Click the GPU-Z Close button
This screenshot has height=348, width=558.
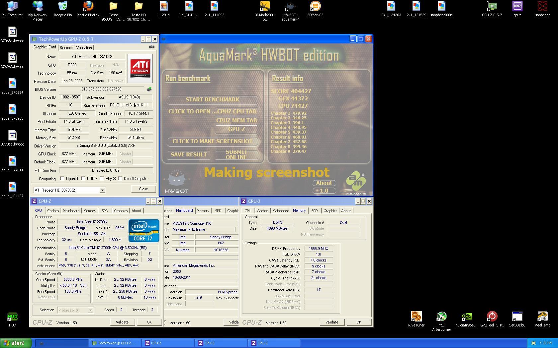pos(143,189)
